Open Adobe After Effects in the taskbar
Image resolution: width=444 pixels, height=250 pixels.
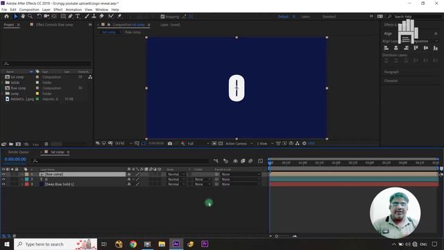click(176, 244)
